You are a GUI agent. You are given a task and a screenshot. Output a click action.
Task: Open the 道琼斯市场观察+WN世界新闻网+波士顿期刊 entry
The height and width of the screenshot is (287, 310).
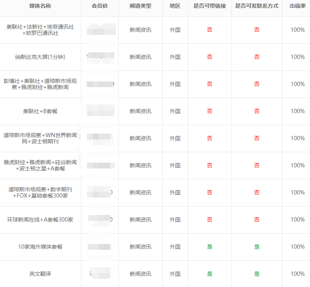(40, 138)
